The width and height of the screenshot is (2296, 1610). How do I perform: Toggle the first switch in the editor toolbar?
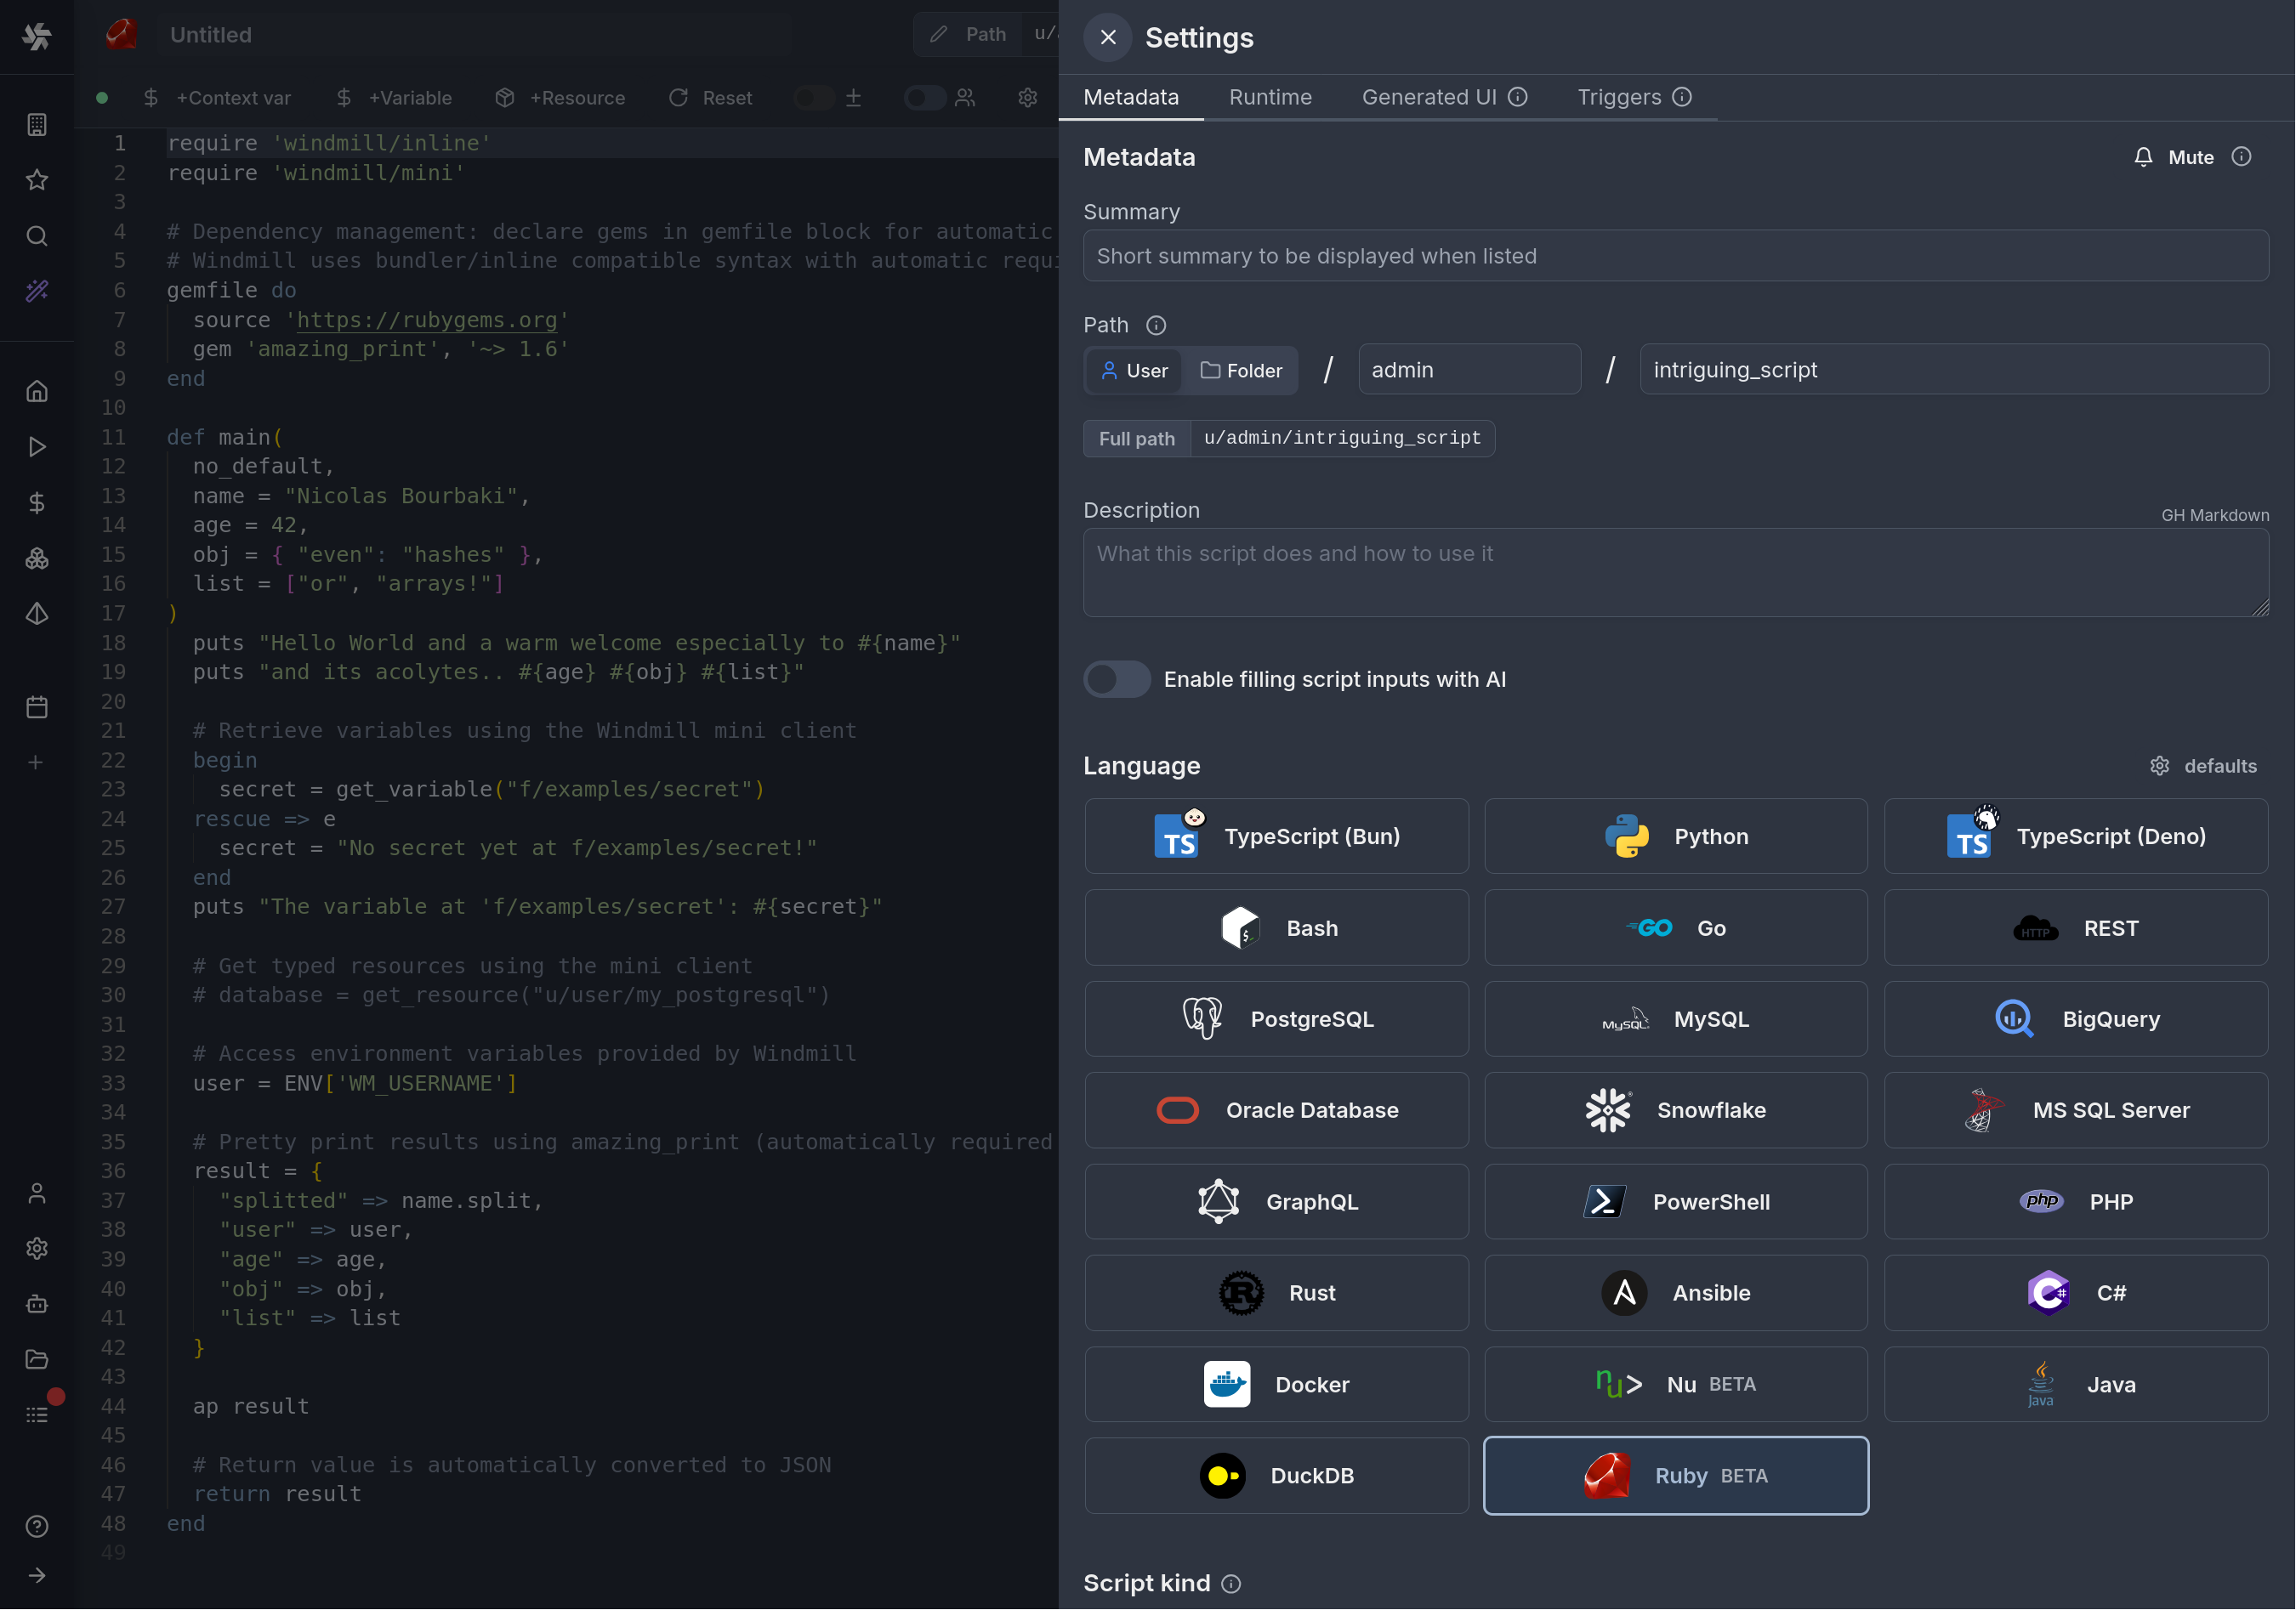pos(812,98)
